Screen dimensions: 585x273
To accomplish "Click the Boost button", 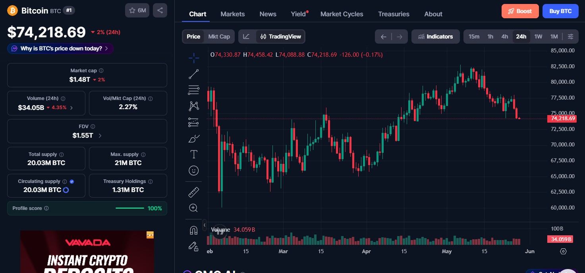I will pos(520,11).
